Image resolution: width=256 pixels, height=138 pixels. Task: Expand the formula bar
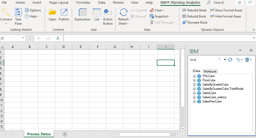pos(254,38)
